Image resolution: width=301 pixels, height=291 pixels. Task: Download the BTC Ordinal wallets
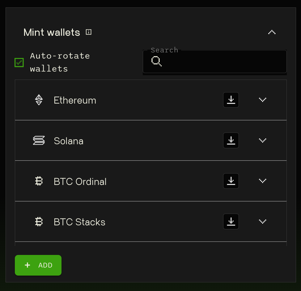pyautogui.click(x=231, y=181)
